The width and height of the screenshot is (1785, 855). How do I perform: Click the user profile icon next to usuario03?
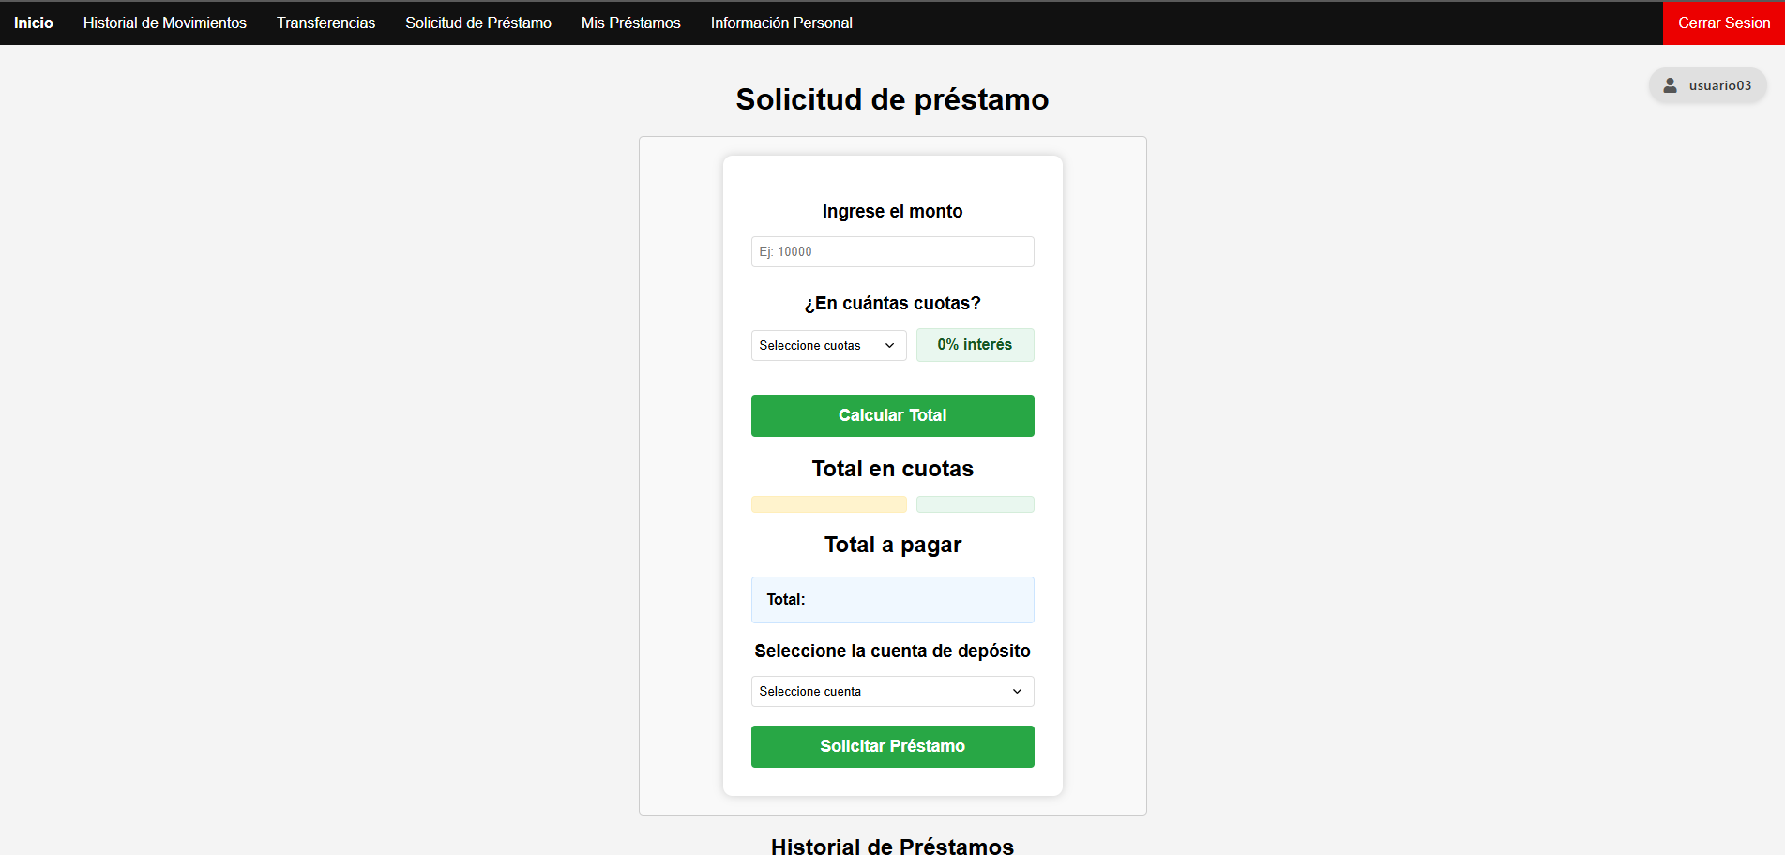tap(1670, 84)
